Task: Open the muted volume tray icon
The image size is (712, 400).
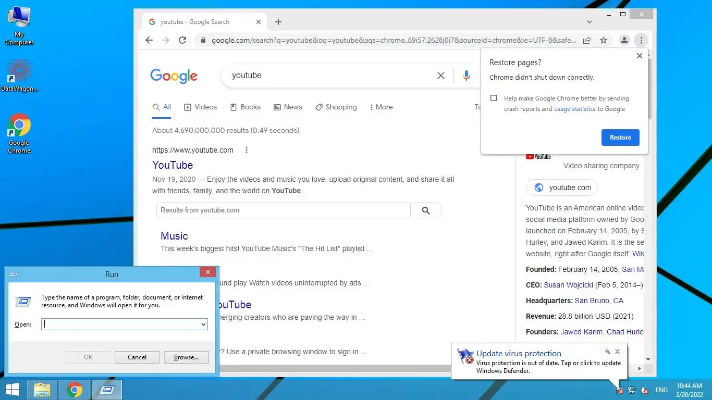Action: [x=644, y=390]
